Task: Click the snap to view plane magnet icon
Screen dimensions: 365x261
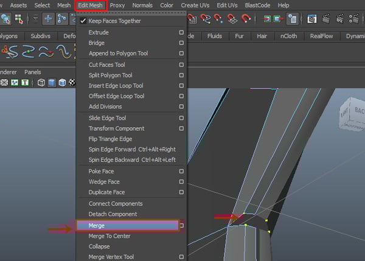Action: tap(232, 19)
